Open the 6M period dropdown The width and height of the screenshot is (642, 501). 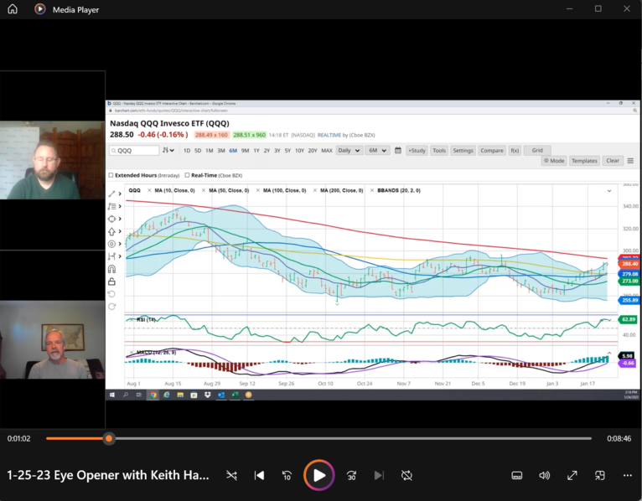(x=377, y=150)
